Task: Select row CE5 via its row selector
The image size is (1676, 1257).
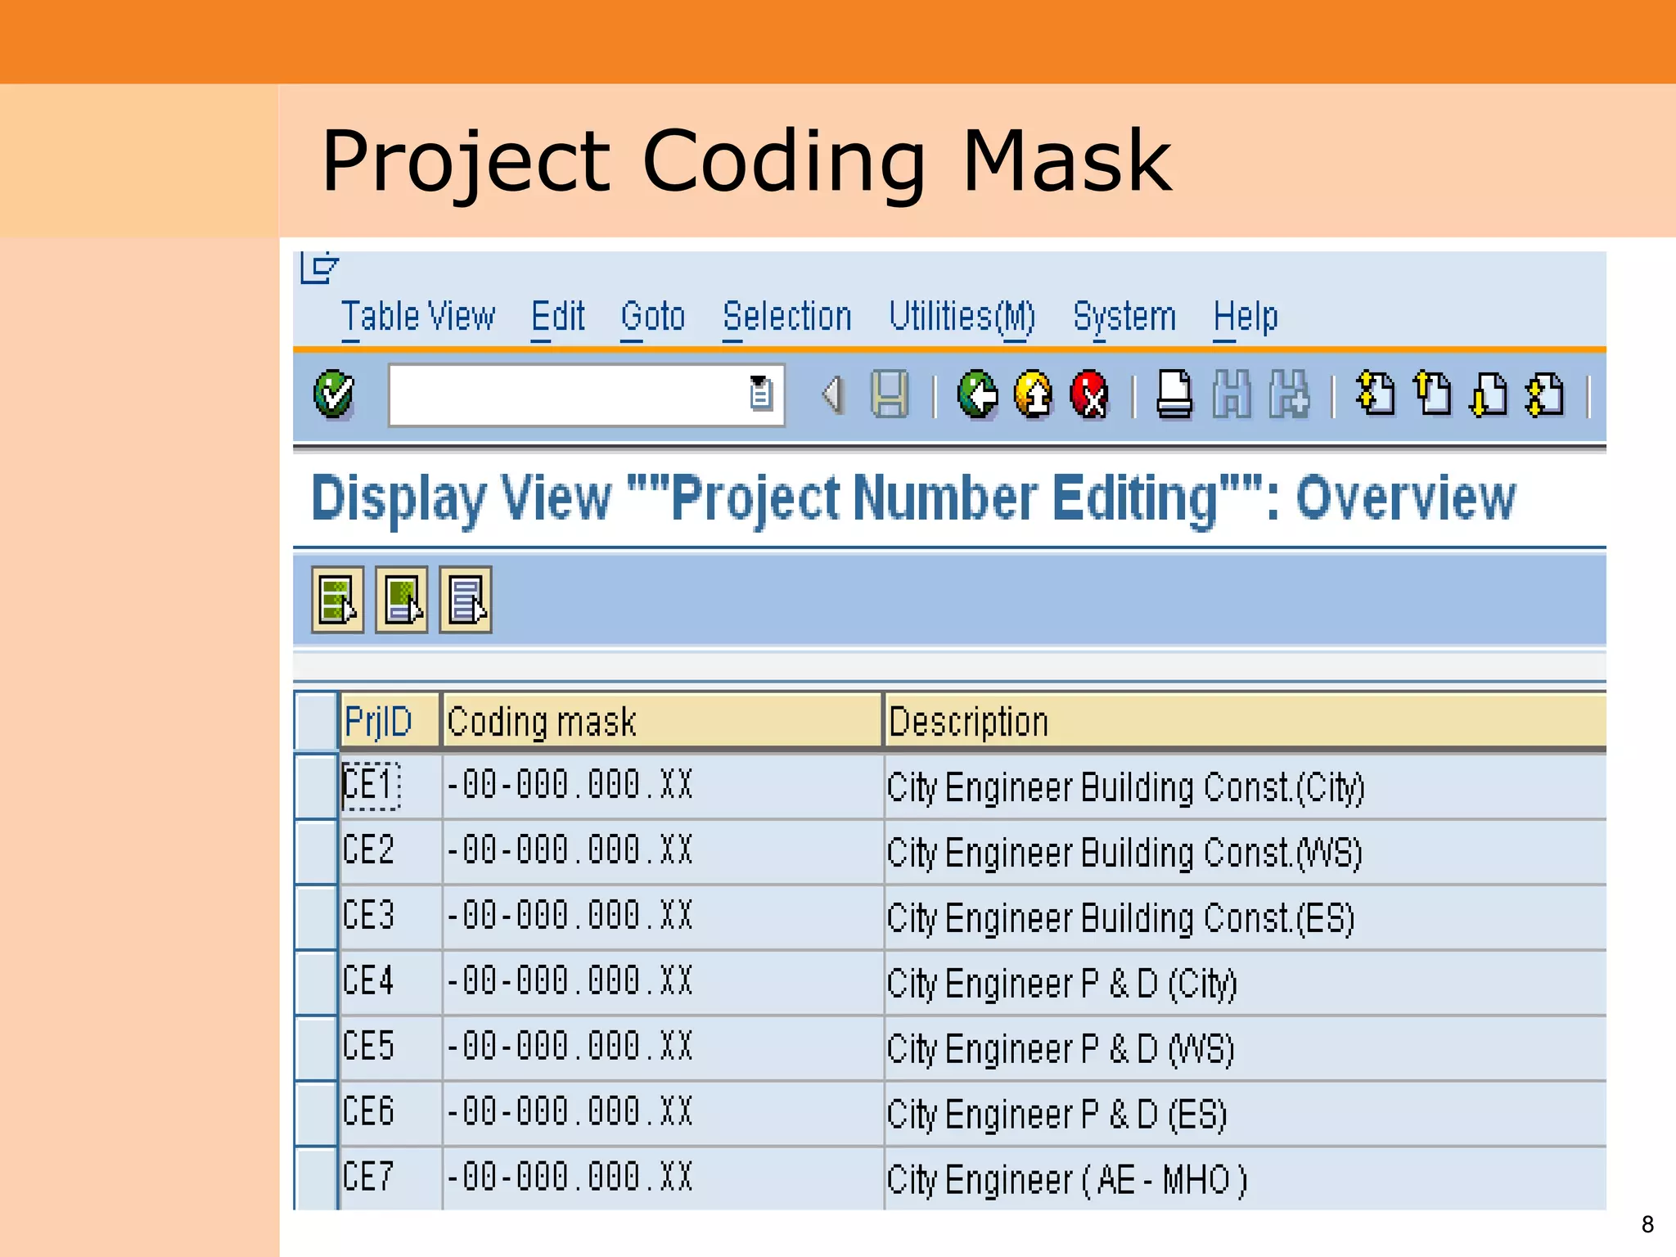Action: (x=316, y=1048)
